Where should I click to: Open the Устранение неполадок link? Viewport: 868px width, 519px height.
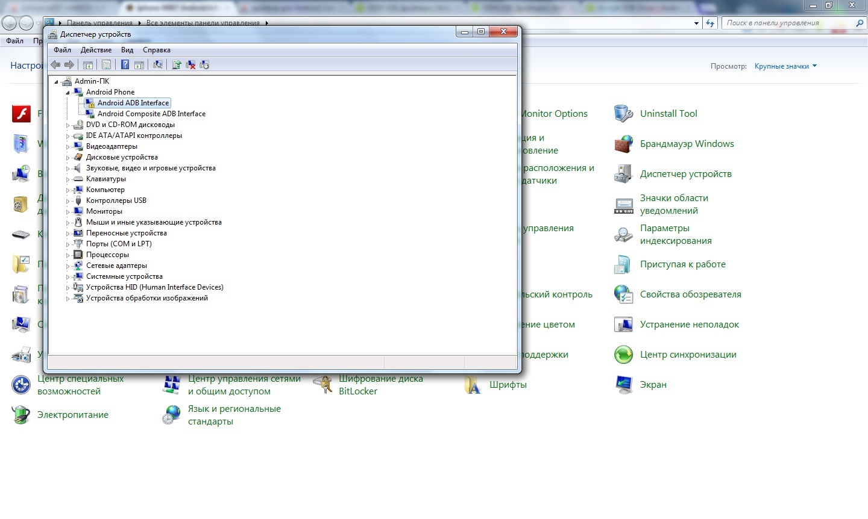(x=689, y=325)
